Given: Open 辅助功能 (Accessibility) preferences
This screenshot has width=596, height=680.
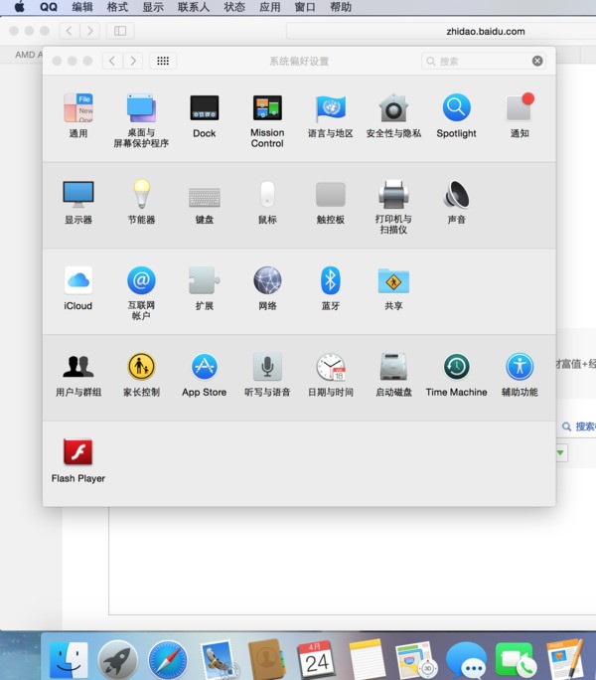Looking at the screenshot, I should (x=520, y=374).
